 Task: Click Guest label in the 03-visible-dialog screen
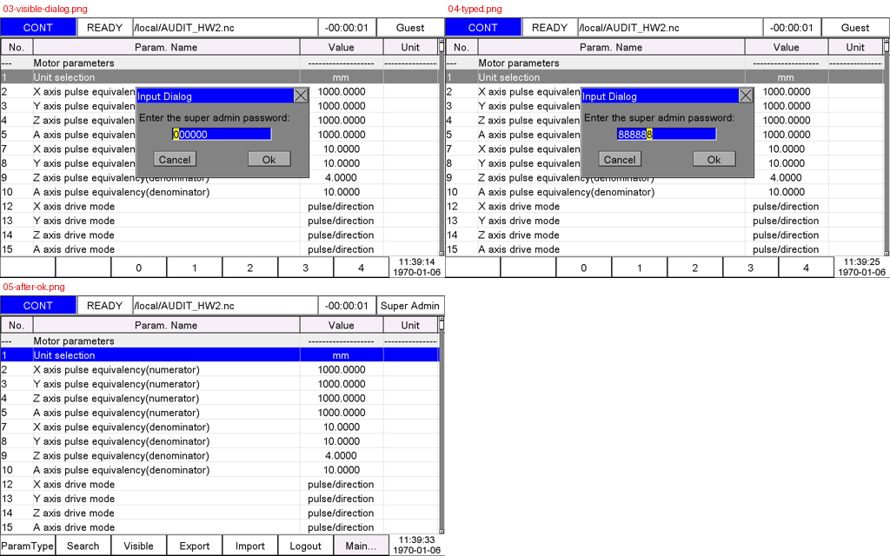coord(410,28)
